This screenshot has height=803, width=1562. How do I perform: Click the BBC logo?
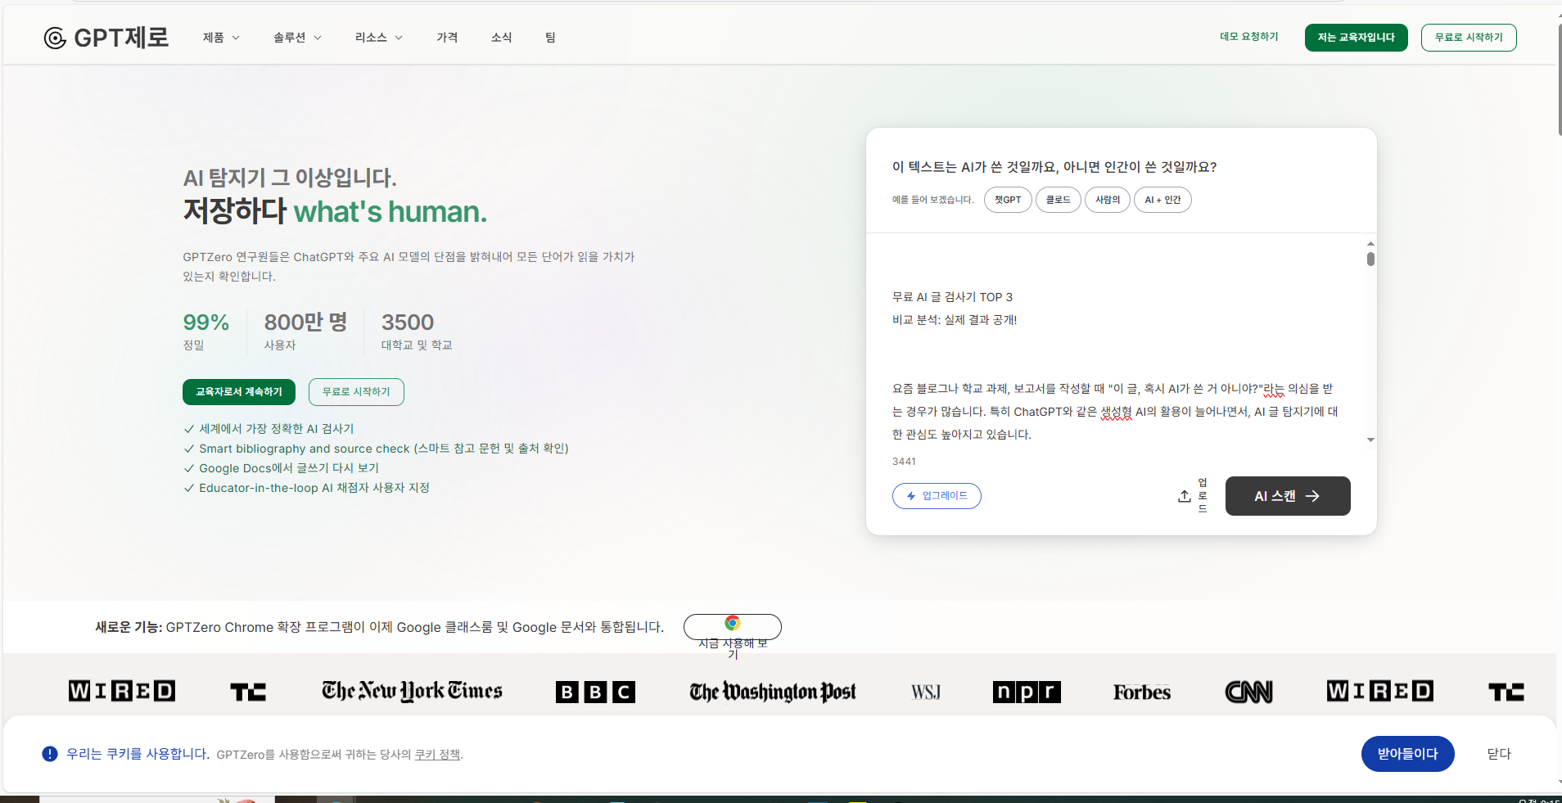pyautogui.click(x=595, y=692)
